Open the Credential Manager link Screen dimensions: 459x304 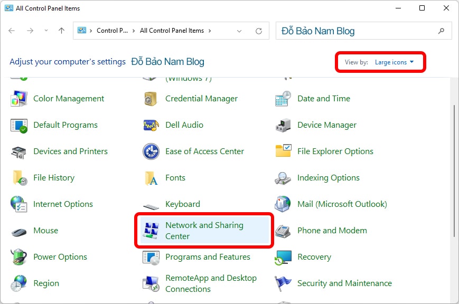[201, 99]
